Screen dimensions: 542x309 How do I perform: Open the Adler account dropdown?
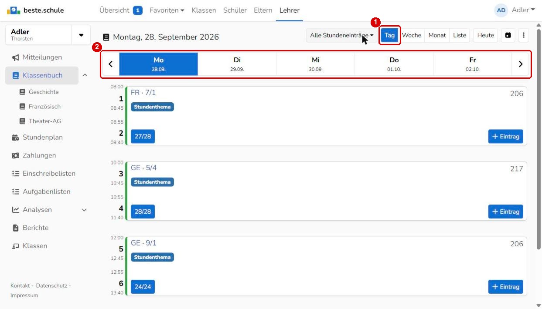point(523,10)
